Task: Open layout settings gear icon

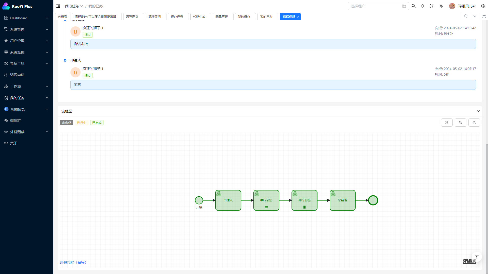Action: [x=483, y=6]
